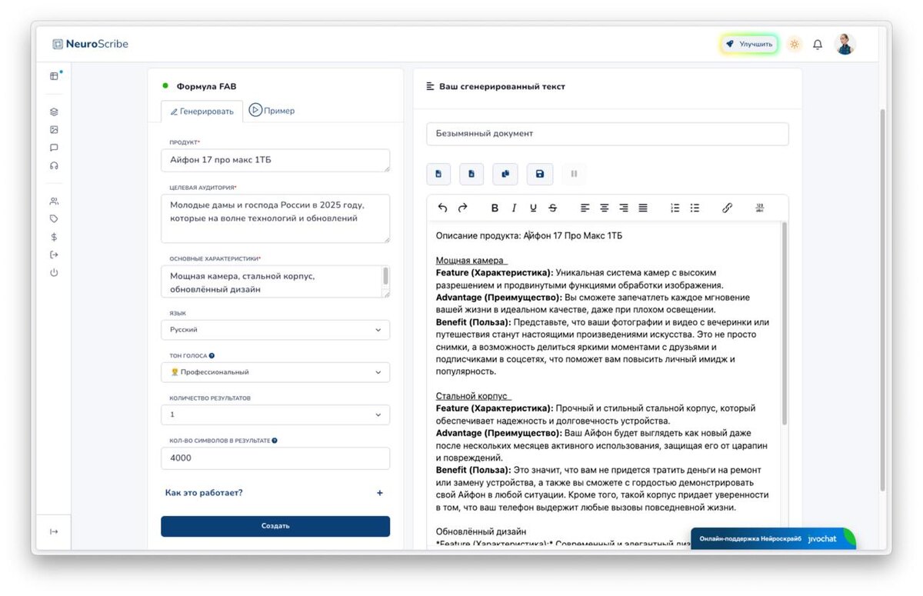923x596 pixels.
Task: Click the Создать button
Action: (x=275, y=526)
